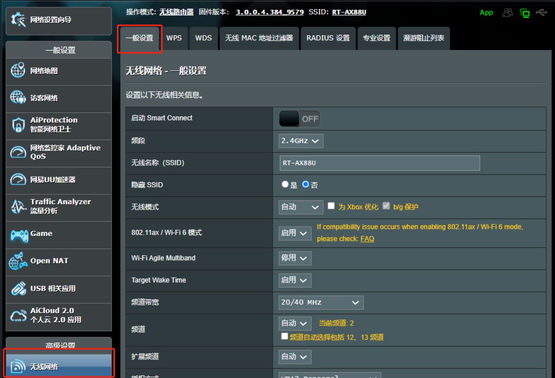Screen dimensions: 555x378
Task: Click the App link in the header
Action: pos(486,13)
